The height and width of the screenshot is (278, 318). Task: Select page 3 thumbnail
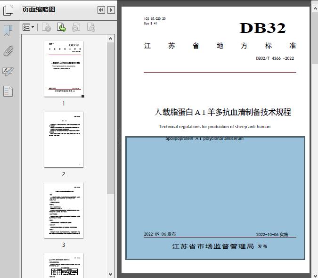(64, 210)
